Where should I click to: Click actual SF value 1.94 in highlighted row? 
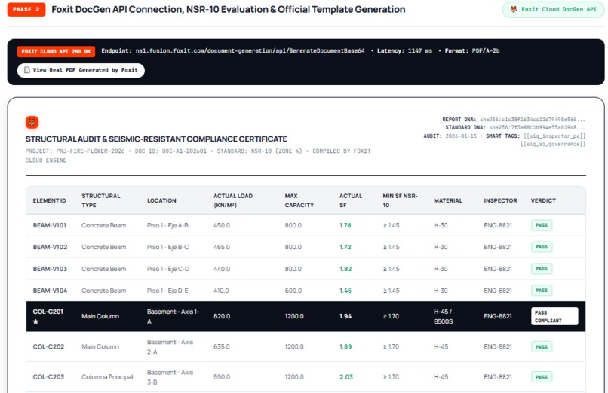(345, 316)
